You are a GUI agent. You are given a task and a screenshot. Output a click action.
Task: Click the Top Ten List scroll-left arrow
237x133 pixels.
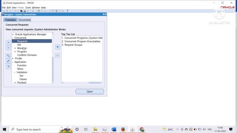pyautogui.click(x=63, y=83)
